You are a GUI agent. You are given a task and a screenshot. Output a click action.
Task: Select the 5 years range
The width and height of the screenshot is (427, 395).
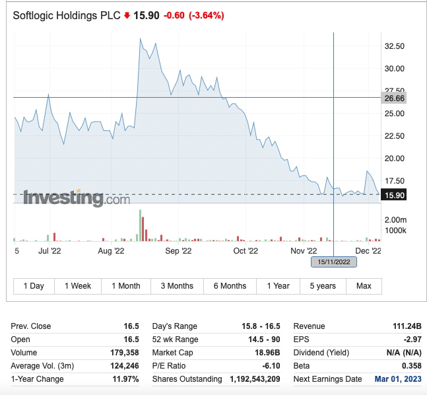(x=323, y=286)
